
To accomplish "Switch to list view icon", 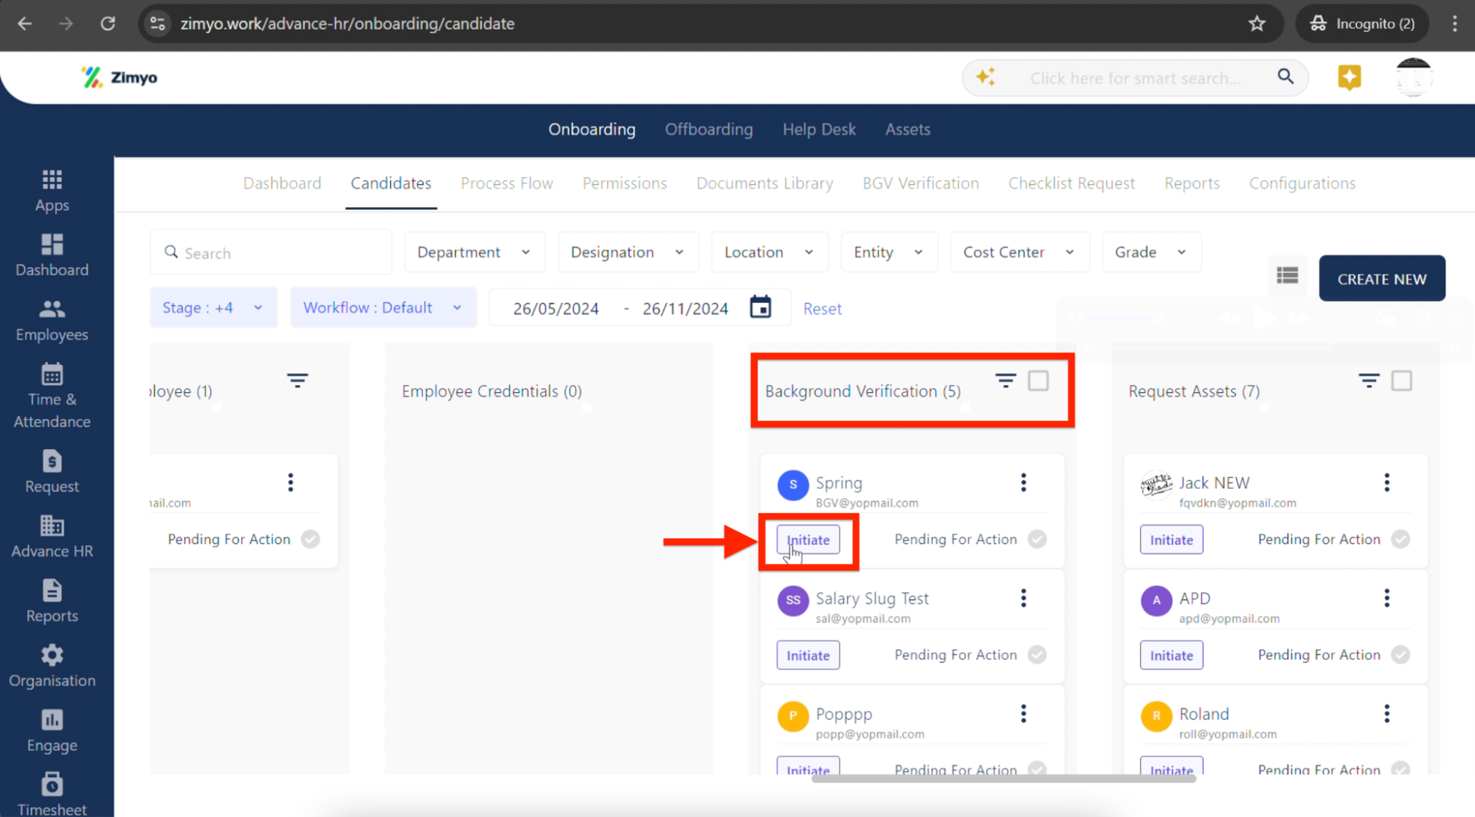I will point(1287,276).
